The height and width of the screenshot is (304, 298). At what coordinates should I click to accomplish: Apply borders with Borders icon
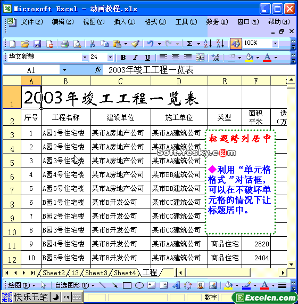point(231,58)
